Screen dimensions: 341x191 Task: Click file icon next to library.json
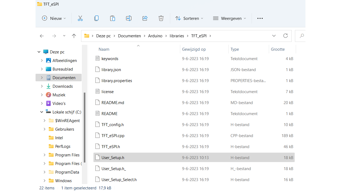tap(98, 69)
